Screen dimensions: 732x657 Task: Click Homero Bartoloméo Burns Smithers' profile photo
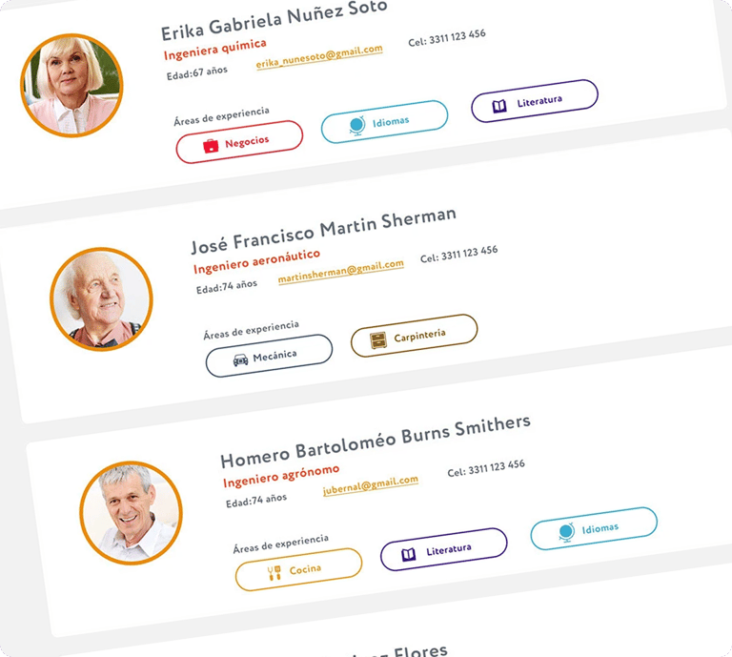click(x=131, y=513)
